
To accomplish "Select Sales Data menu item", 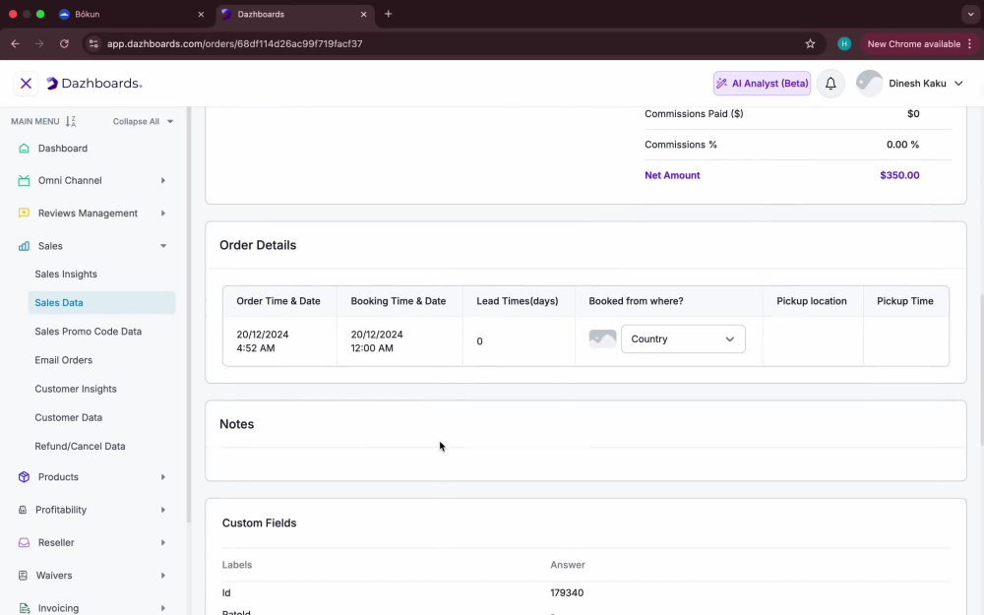I will coord(101,302).
